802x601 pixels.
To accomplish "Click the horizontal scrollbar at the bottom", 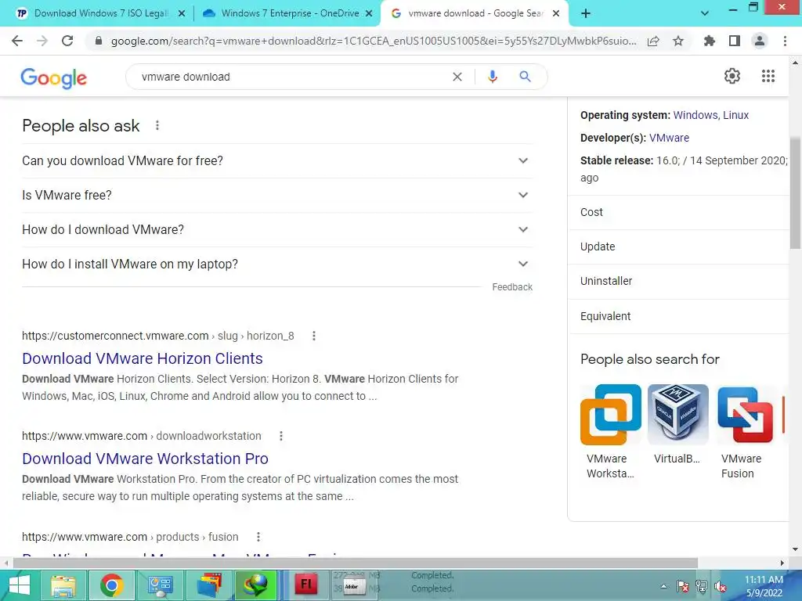I will (x=356, y=563).
